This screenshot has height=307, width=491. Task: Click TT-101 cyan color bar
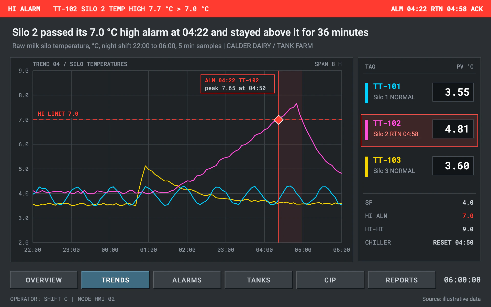[x=367, y=93]
